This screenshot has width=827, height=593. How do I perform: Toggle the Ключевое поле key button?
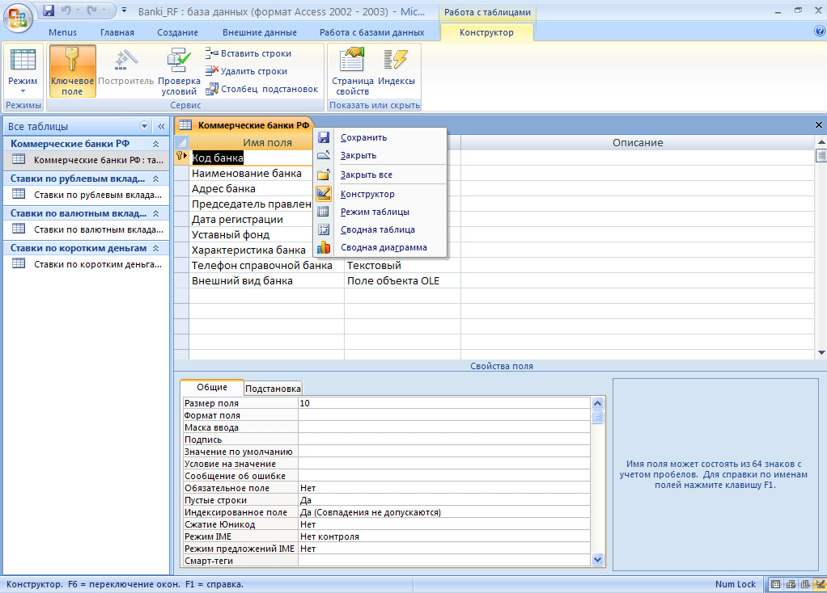(x=72, y=71)
